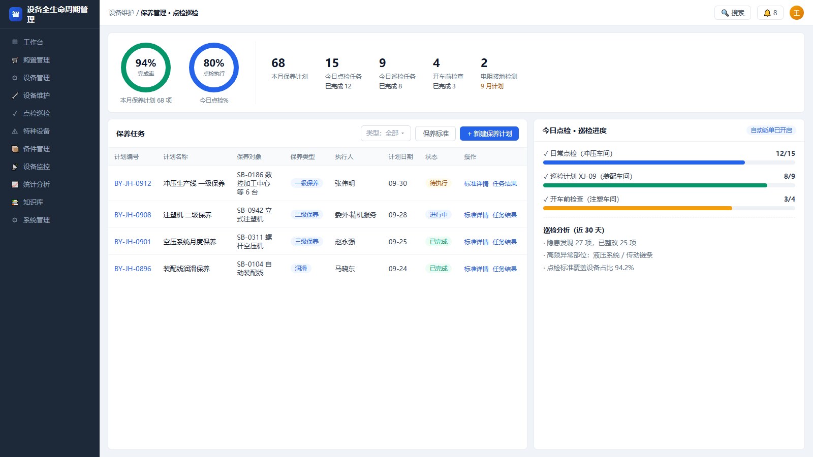The image size is (813, 457).
Task: Click the notification bell icon
Action: (767, 13)
